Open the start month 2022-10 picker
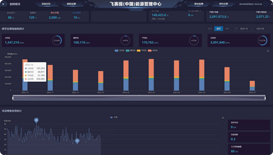The image size is (273, 155). coord(244,28)
